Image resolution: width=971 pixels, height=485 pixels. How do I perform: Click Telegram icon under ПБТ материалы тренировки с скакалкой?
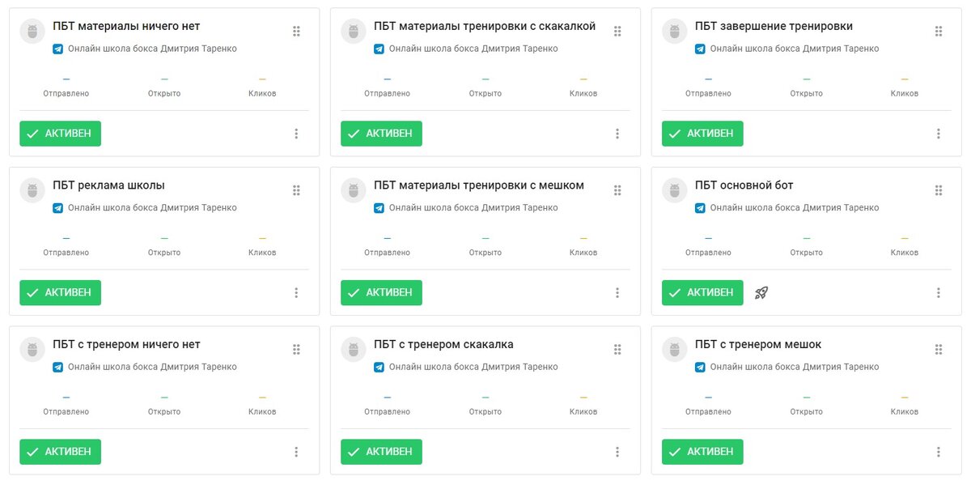(379, 49)
